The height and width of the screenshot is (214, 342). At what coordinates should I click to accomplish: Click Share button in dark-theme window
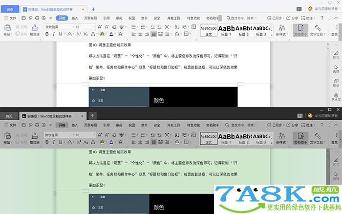(x=292, y=125)
